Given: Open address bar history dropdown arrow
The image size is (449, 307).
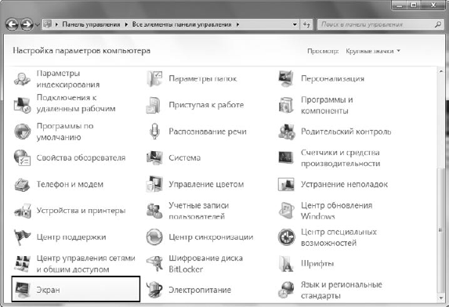Looking at the screenshot, I should (295, 24).
